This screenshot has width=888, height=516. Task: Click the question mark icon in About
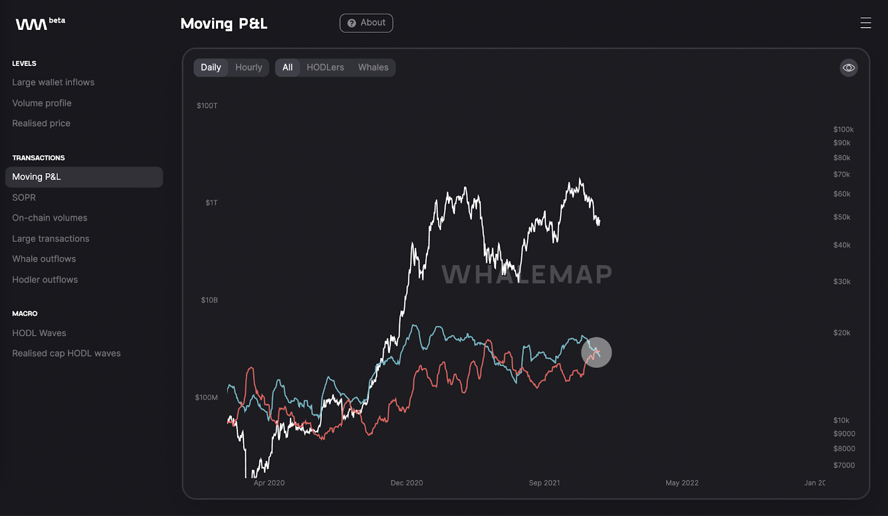coord(351,23)
